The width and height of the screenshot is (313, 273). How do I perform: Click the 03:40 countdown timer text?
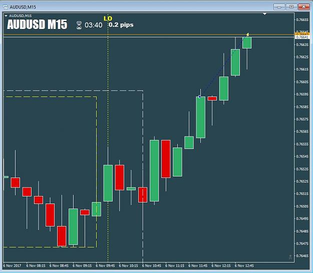tap(94, 25)
